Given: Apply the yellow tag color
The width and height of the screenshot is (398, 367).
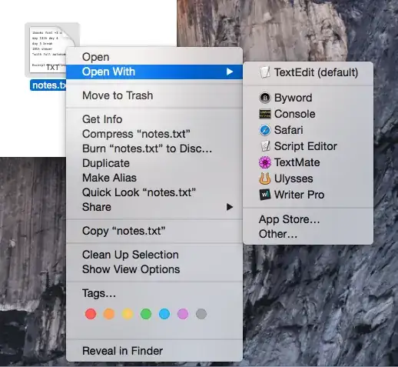Looking at the screenshot, I should [x=128, y=314].
